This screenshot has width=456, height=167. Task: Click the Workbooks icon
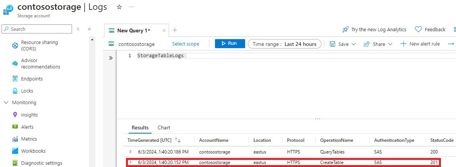click(15, 151)
